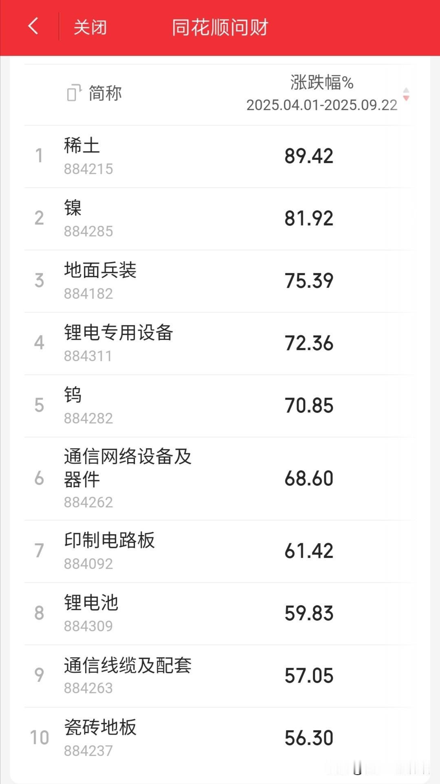440x784 pixels.
Task: Open 锂电专用设备 sector details
Action: pyautogui.click(x=220, y=344)
